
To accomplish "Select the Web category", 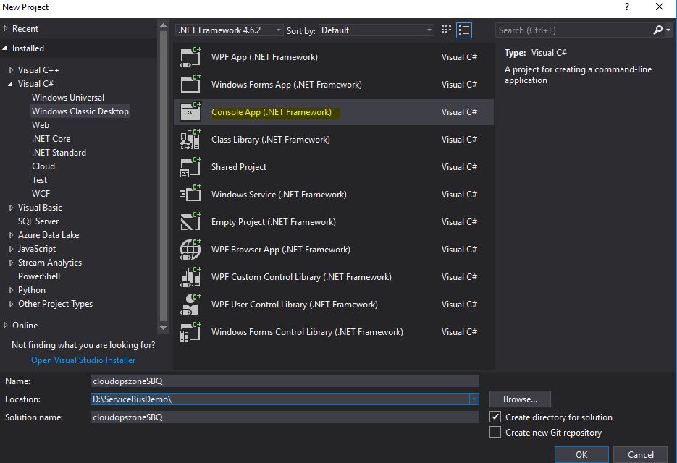I will 41,125.
